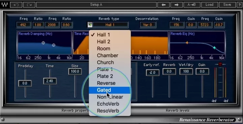Open the Reverb type dropdown arrow
243x124 pixels.
point(90,25)
